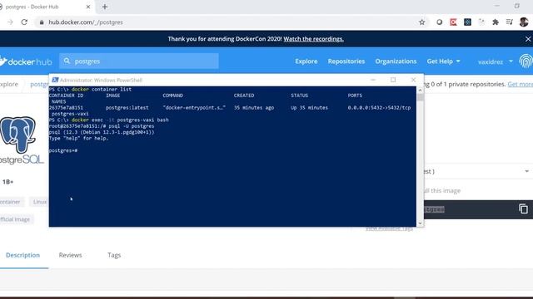Open the Explore menu item
This screenshot has width=533, height=299.
click(306, 61)
